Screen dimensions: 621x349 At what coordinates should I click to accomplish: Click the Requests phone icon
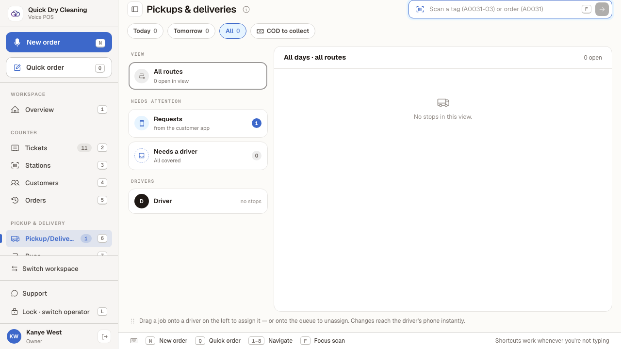(x=142, y=124)
